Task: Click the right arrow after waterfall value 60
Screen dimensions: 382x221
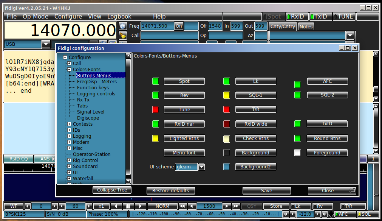Action: 89,206
